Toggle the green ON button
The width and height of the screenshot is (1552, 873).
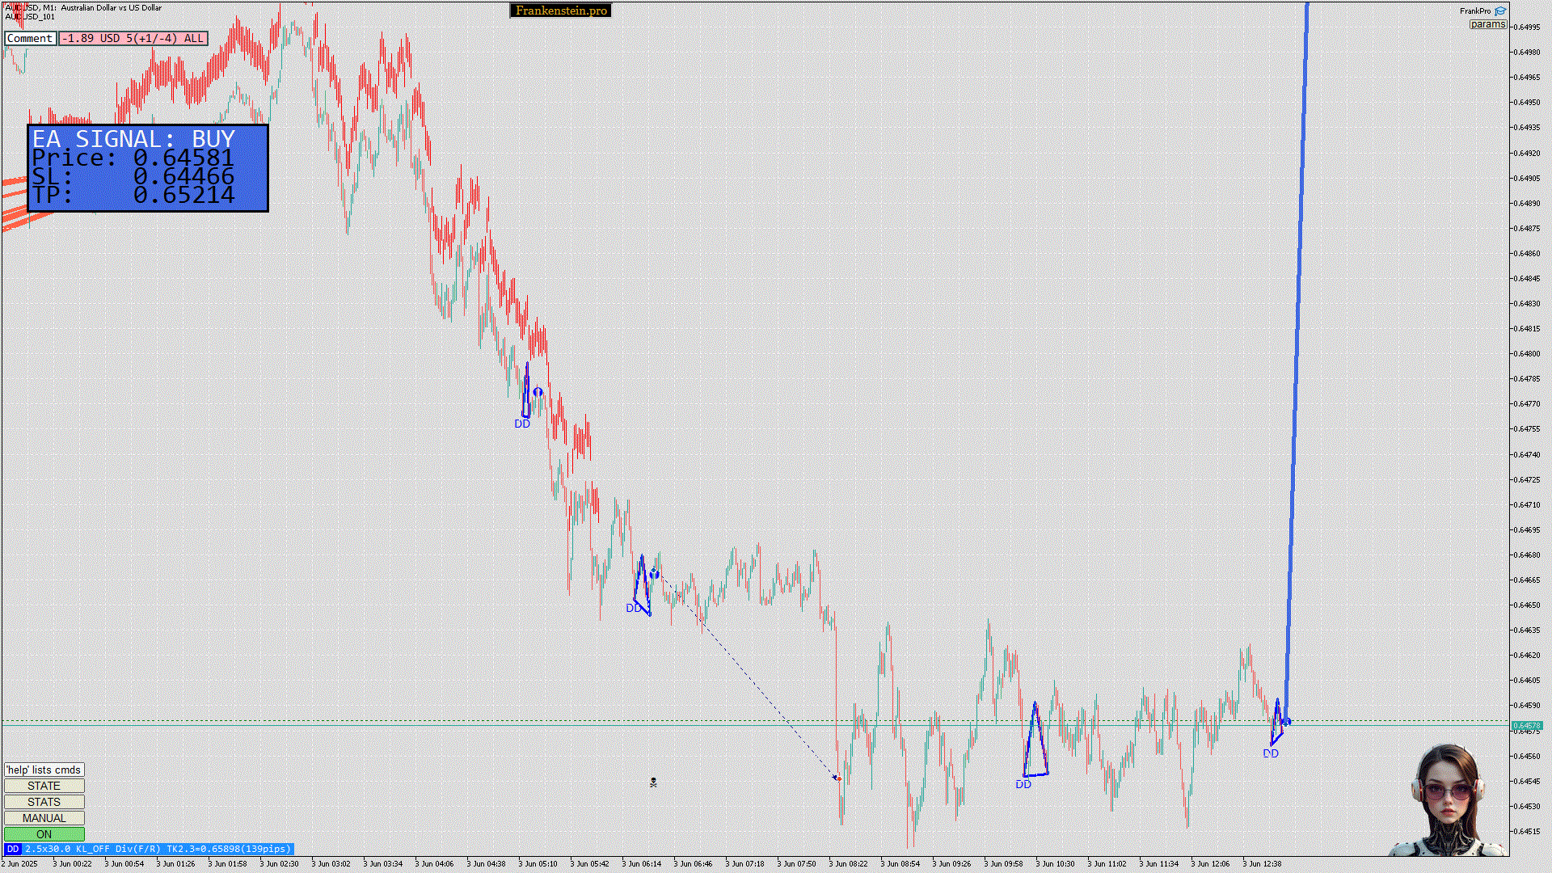44,834
